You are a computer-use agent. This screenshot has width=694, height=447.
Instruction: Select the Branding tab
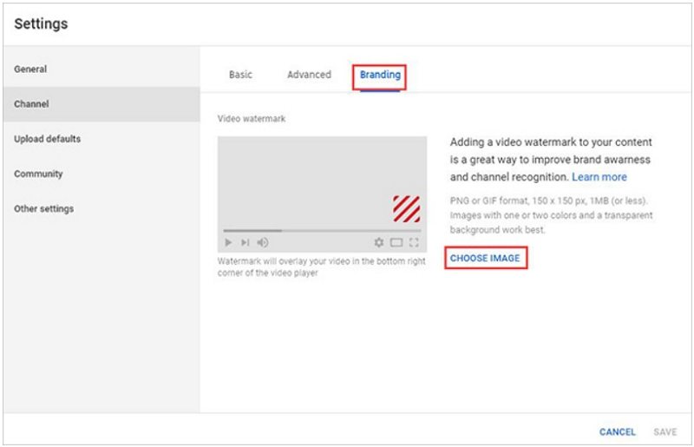[x=380, y=75]
